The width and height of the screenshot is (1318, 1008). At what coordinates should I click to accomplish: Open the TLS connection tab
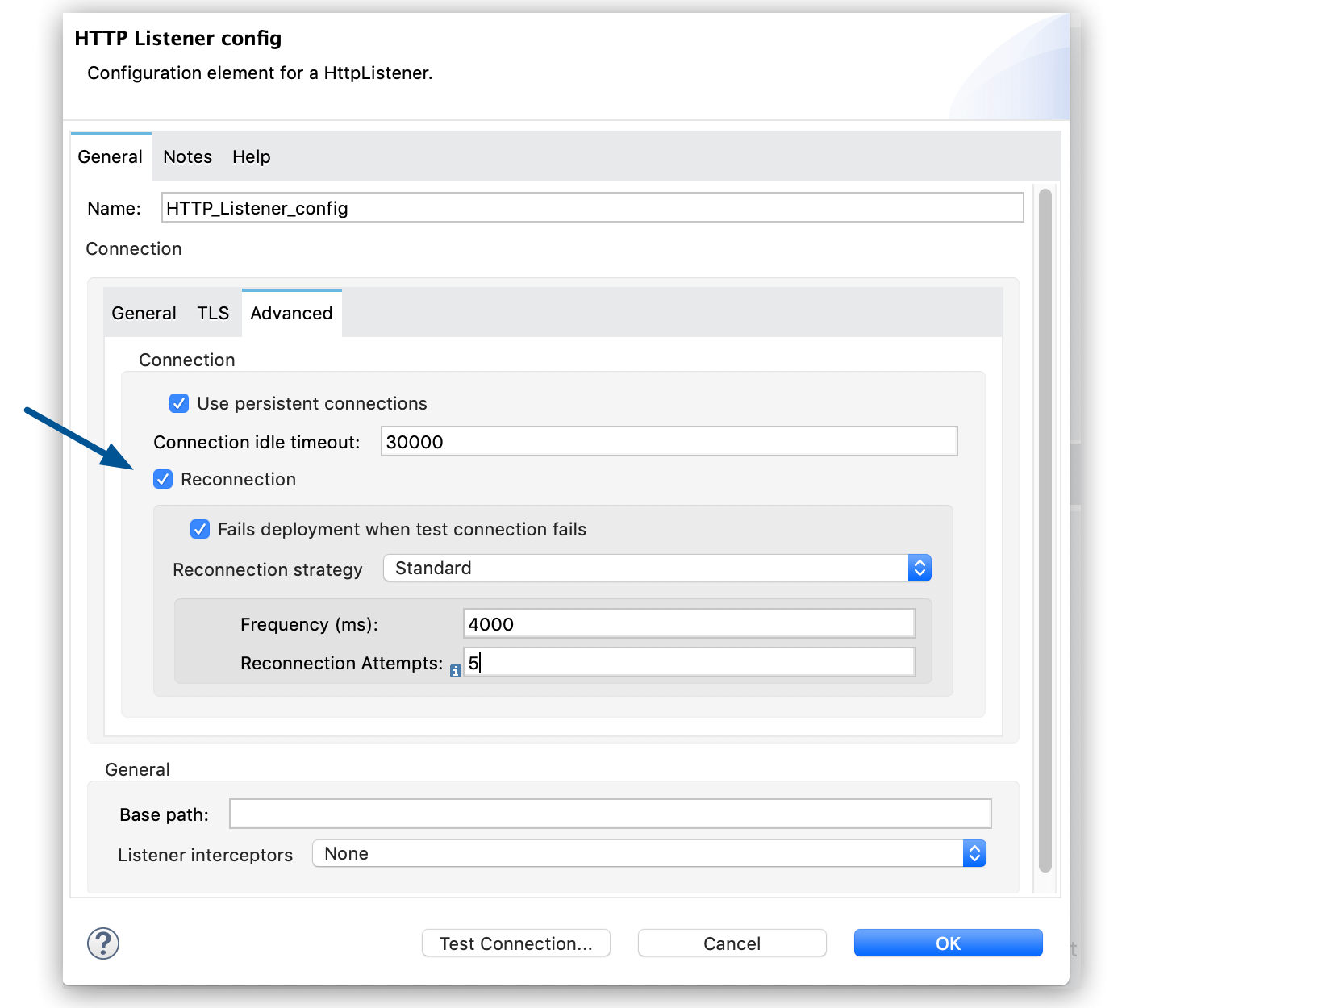click(212, 313)
